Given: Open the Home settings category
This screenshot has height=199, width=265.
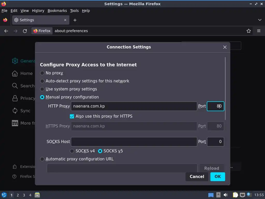Looking at the screenshot, I should [x=22, y=73].
